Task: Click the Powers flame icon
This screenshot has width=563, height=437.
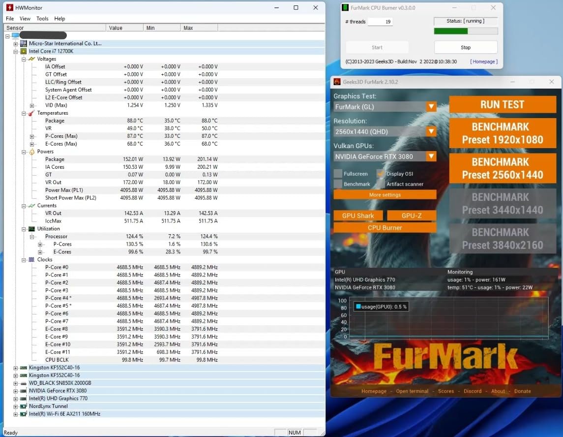Action: pos(31,152)
